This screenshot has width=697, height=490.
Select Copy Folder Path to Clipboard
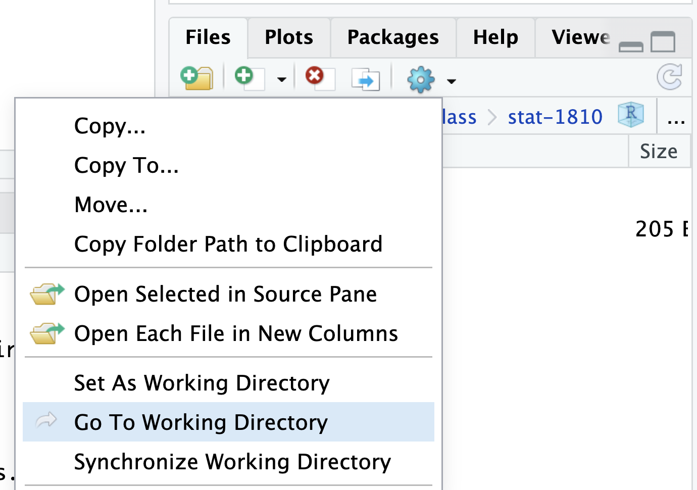pyautogui.click(x=228, y=244)
